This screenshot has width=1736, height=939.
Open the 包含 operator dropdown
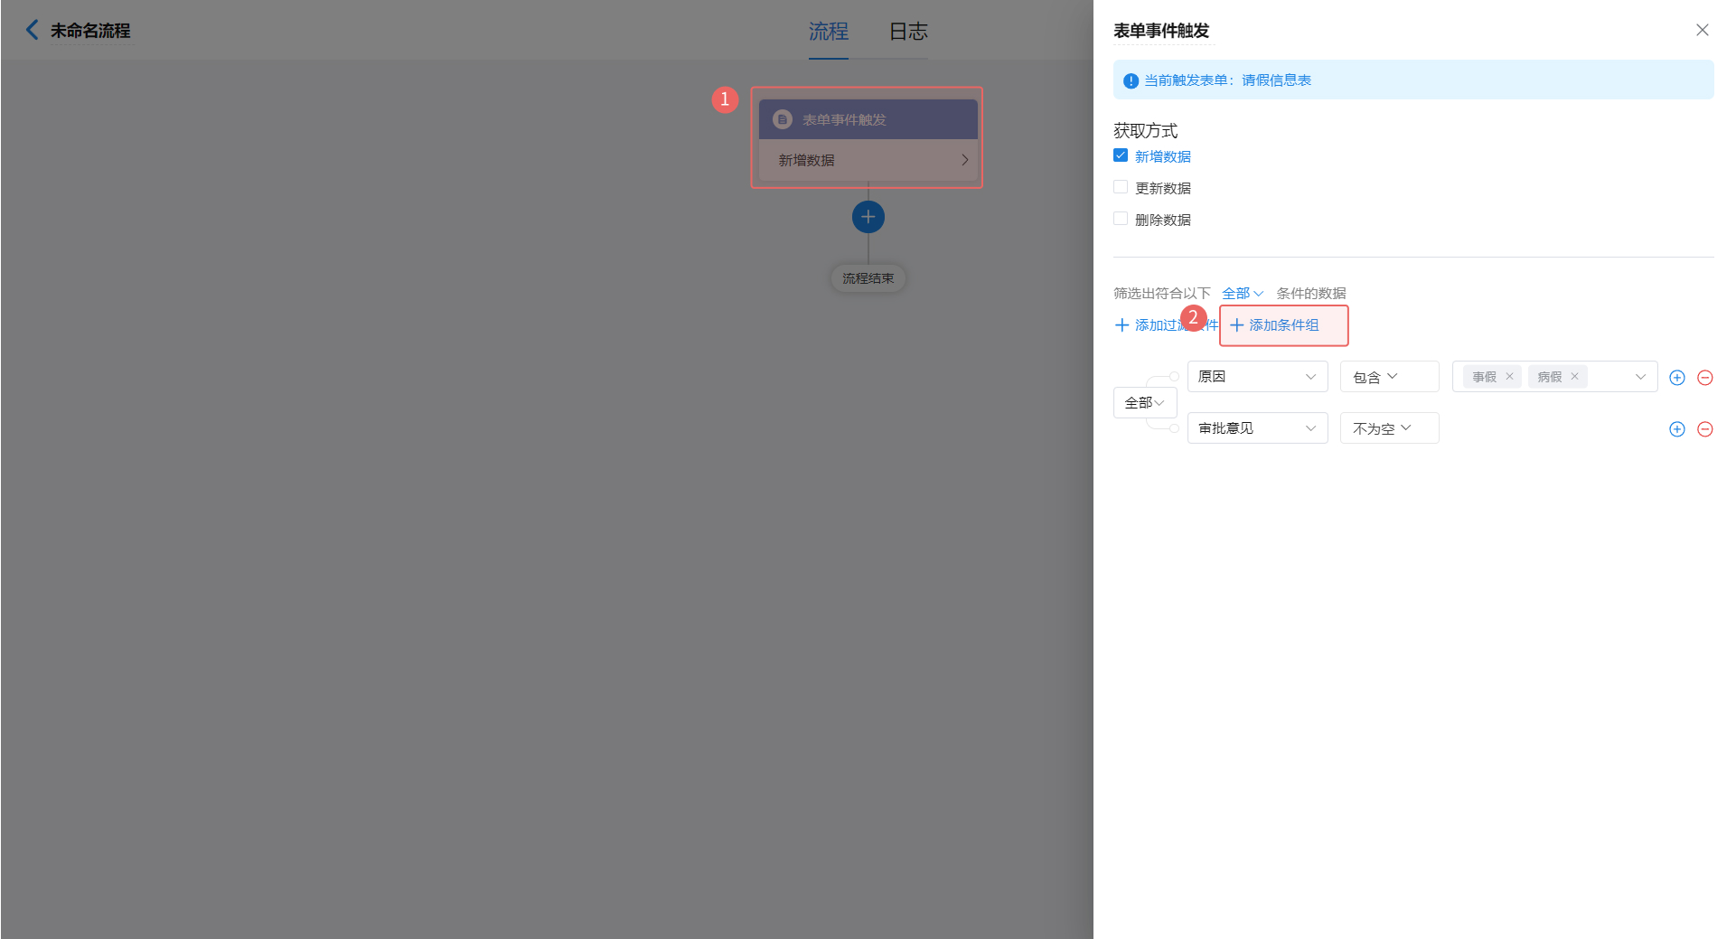(1389, 377)
